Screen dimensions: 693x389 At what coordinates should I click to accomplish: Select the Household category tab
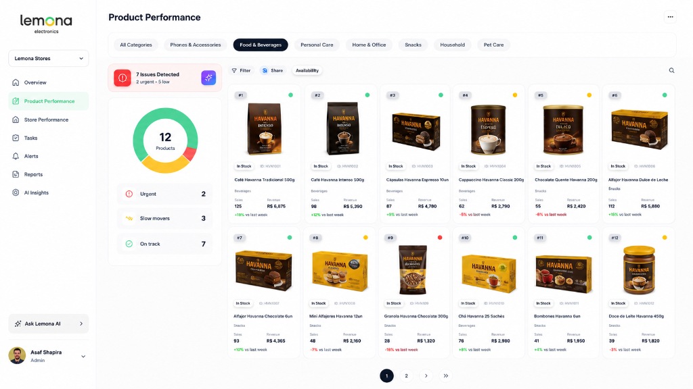453,45
